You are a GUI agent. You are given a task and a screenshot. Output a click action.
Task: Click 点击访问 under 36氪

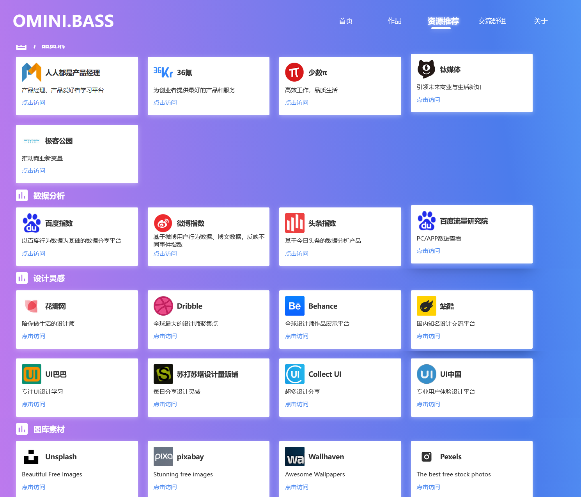(x=165, y=103)
